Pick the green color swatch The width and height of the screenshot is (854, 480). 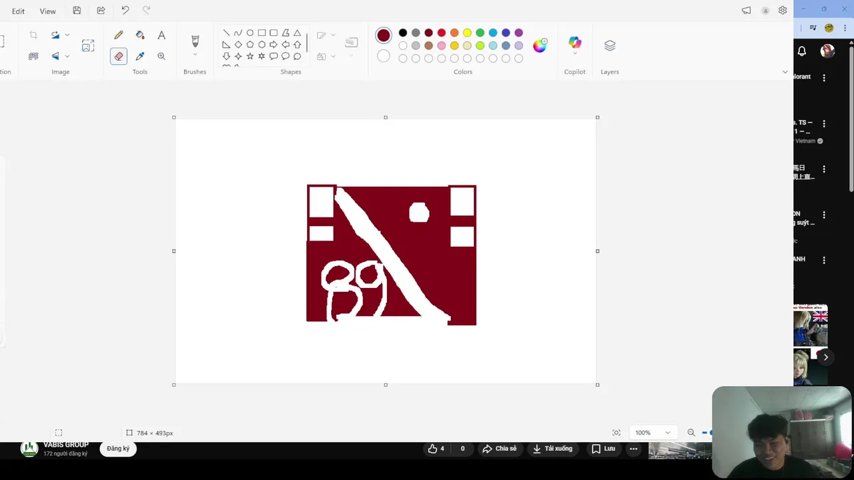point(480,33)
